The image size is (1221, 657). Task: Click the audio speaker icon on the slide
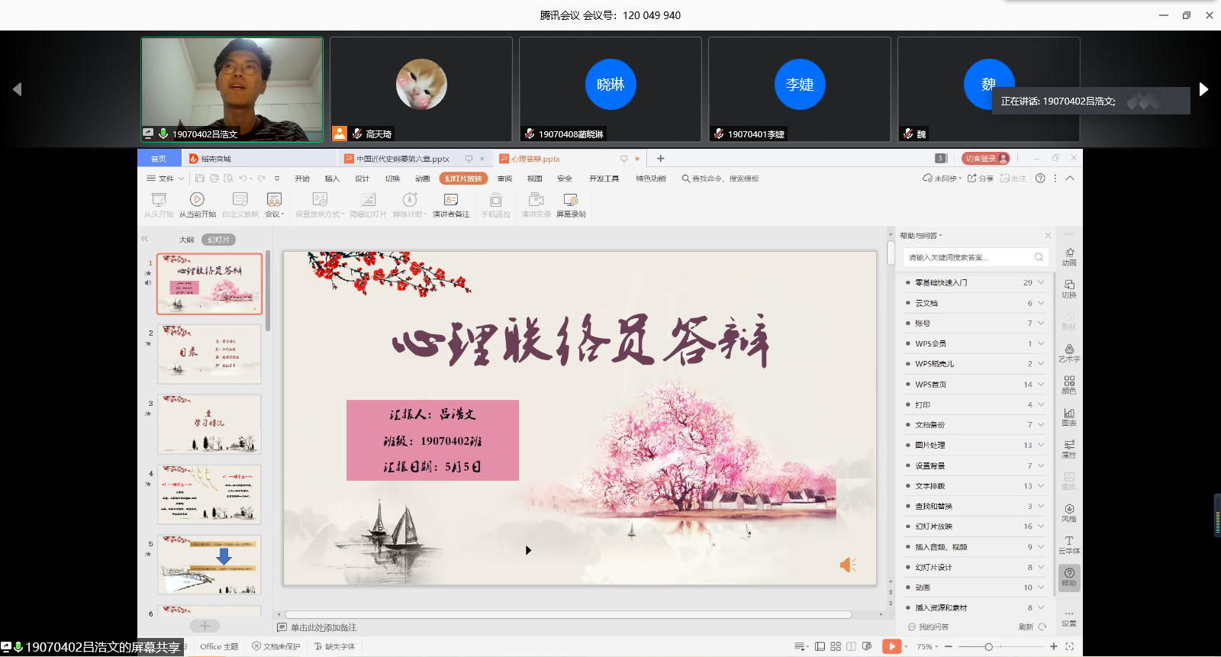click(x=847, y=565)
